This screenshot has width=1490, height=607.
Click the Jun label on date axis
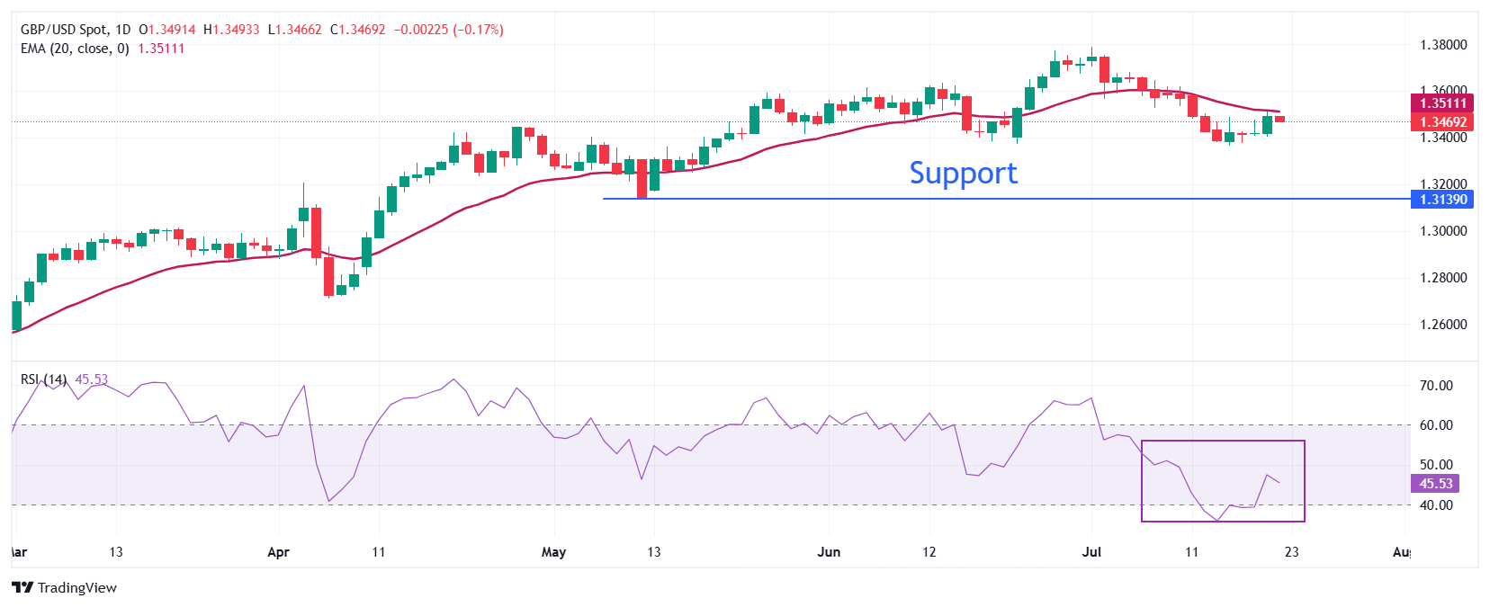(x=829, y=552)
